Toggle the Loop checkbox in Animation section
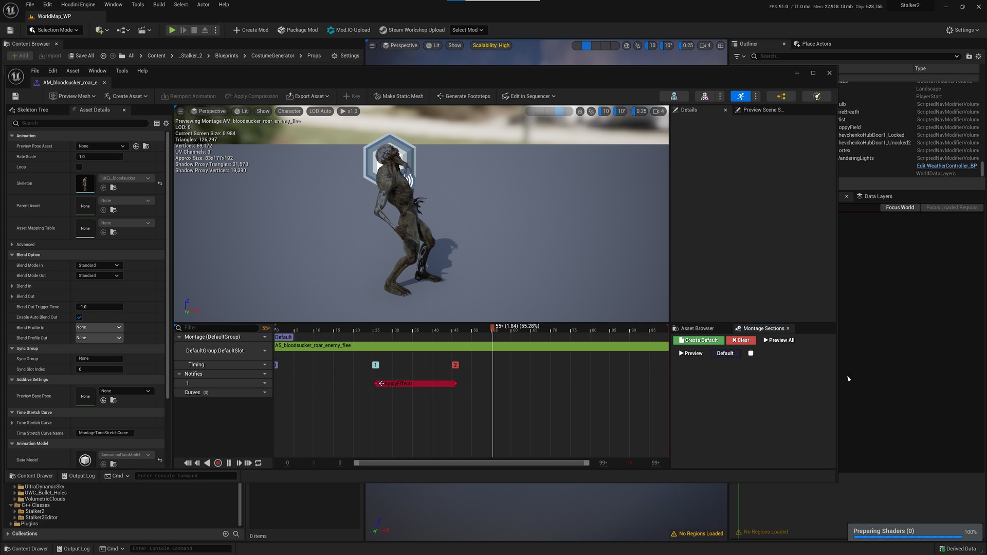Screen dimensions: 987x555 click(x=79, y=167)
